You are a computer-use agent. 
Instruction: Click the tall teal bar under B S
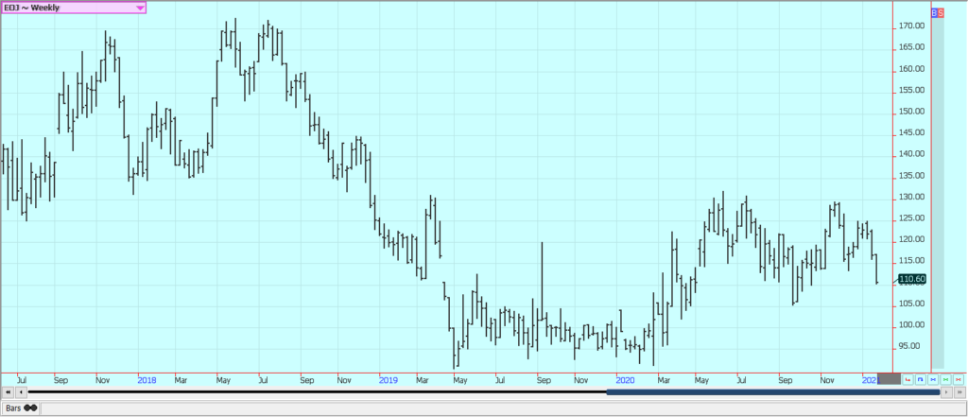pos(938,193)
